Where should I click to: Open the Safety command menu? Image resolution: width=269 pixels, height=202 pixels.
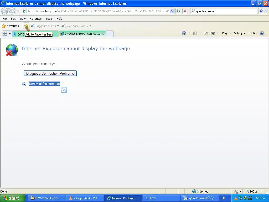coord(240,33)
